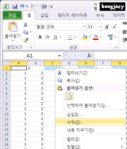This screenshot has width=127, height=149.
Task: Apply red font color with 가 icon
Action: tap(96, 37)
